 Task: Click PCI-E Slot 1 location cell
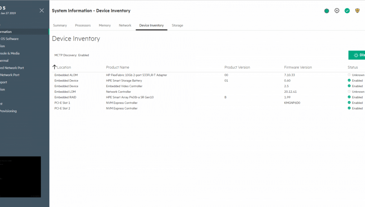[62, 103]
